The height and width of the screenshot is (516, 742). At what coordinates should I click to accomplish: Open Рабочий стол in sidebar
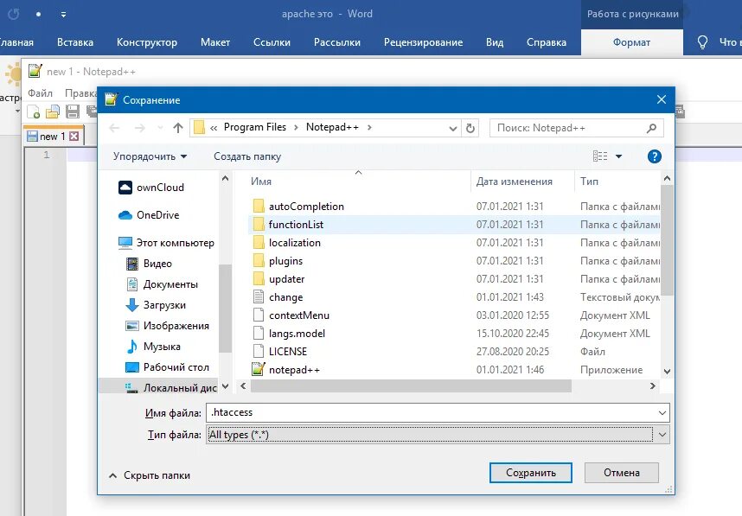click(x=167, y=367)
